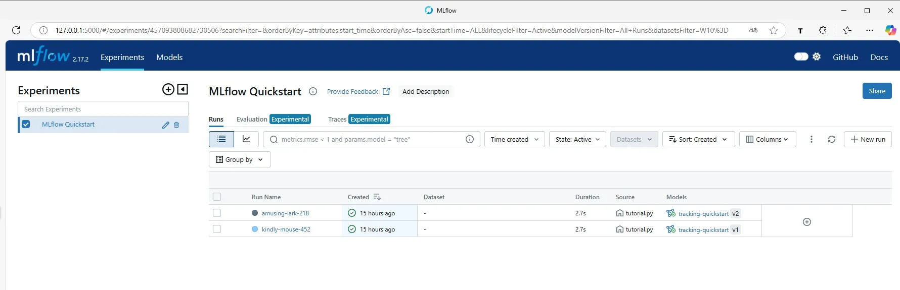900x290 pixels.
Task: Click the Run Name column header
Action: click(266, 197)
